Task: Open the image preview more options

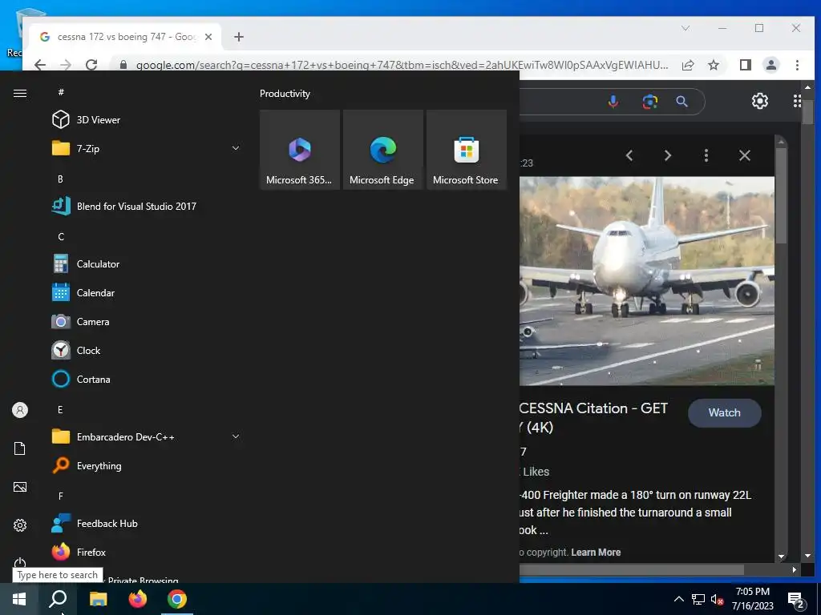Action: point(706,155)
